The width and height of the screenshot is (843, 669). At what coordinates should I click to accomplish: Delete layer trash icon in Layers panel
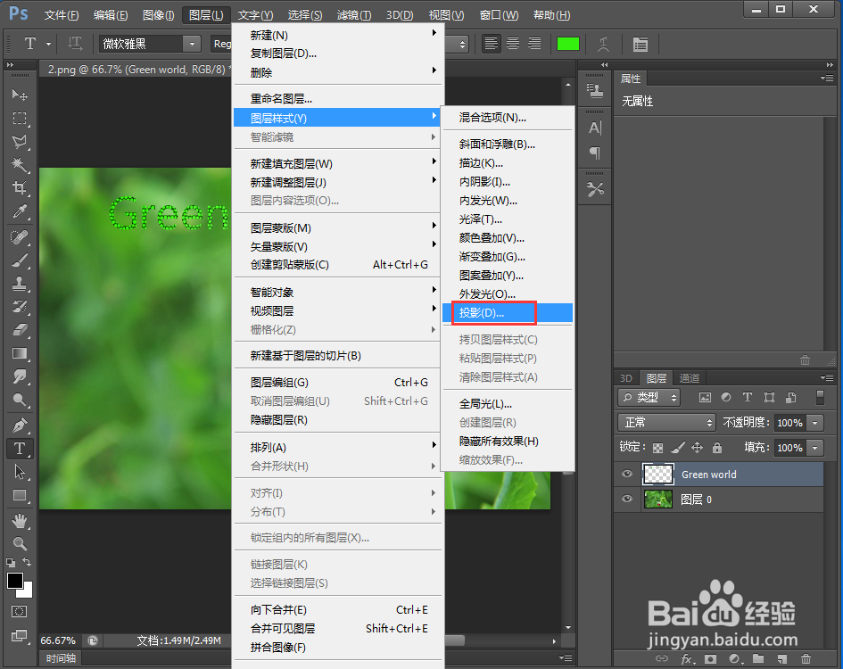(x=806, y=659)
